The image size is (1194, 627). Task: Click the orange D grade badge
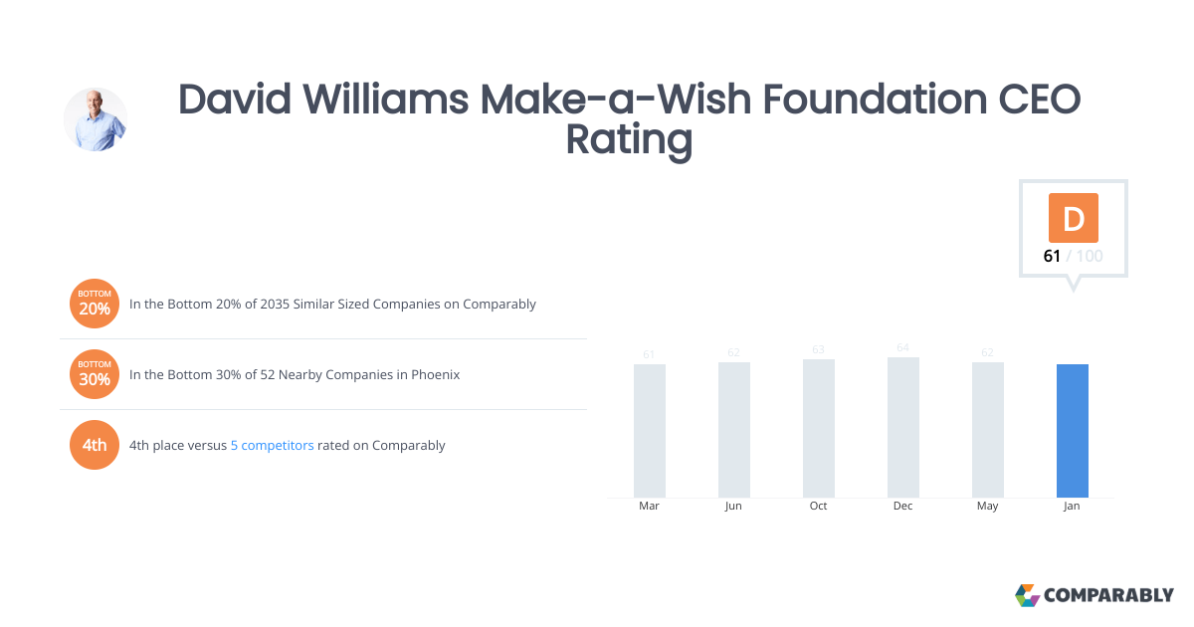click(x=1074, y=218)
